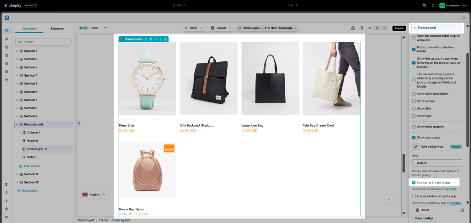Click the EComposer app icon at top left

click(7, 18)
